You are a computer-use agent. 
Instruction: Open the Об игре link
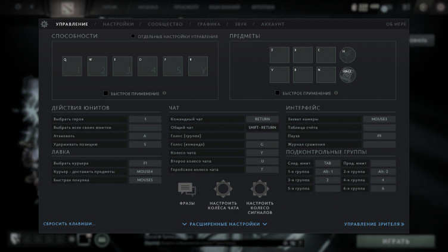[x=396, y=24]
